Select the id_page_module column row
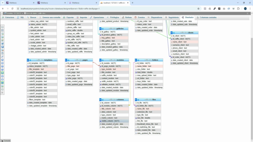 [114, 66]
